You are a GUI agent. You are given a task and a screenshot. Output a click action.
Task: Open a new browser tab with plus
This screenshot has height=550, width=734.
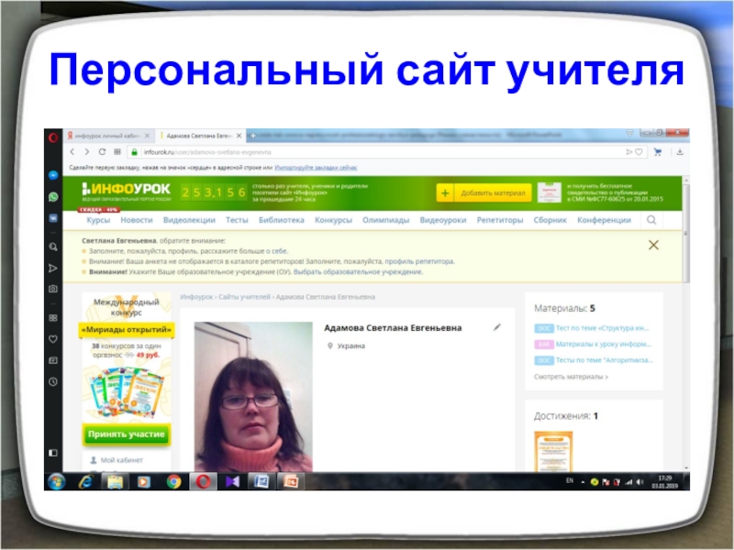(x=253, y=136)
